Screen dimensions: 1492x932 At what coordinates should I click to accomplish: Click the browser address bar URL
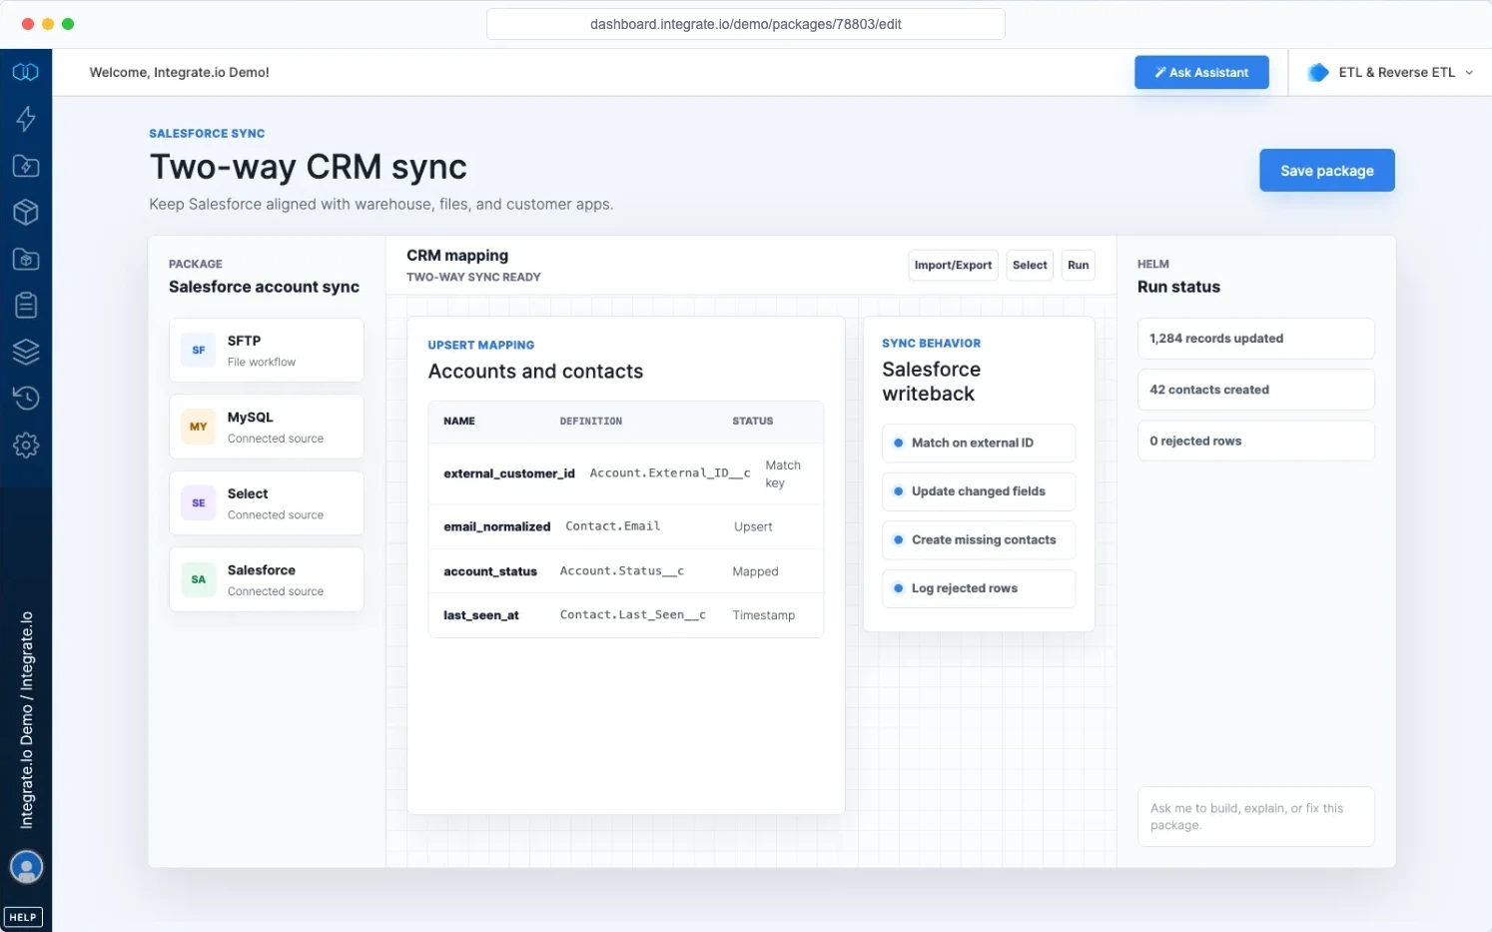click(745, 24)
